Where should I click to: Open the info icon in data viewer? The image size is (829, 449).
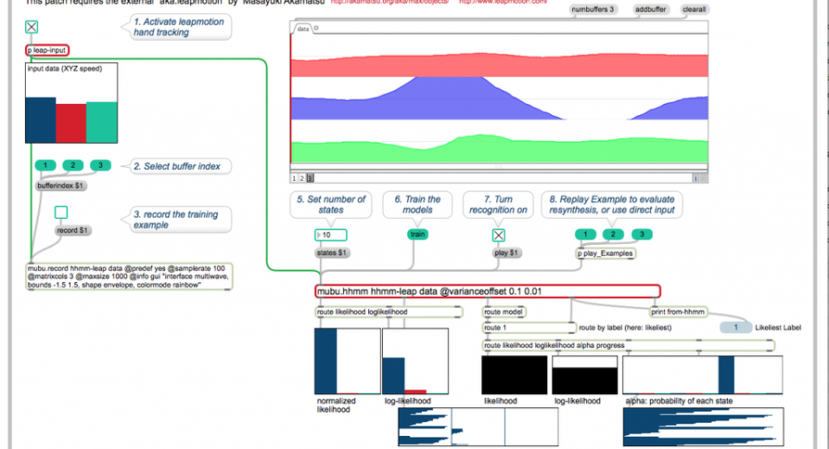[x=695, y=178]
